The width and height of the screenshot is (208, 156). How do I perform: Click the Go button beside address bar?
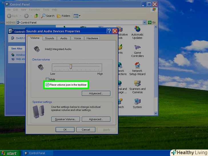(x=152, y=22)
